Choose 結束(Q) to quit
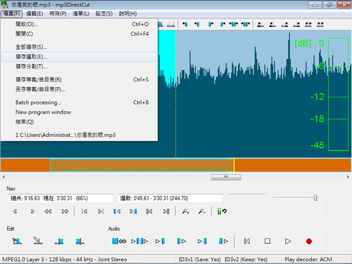 point(79,122)
